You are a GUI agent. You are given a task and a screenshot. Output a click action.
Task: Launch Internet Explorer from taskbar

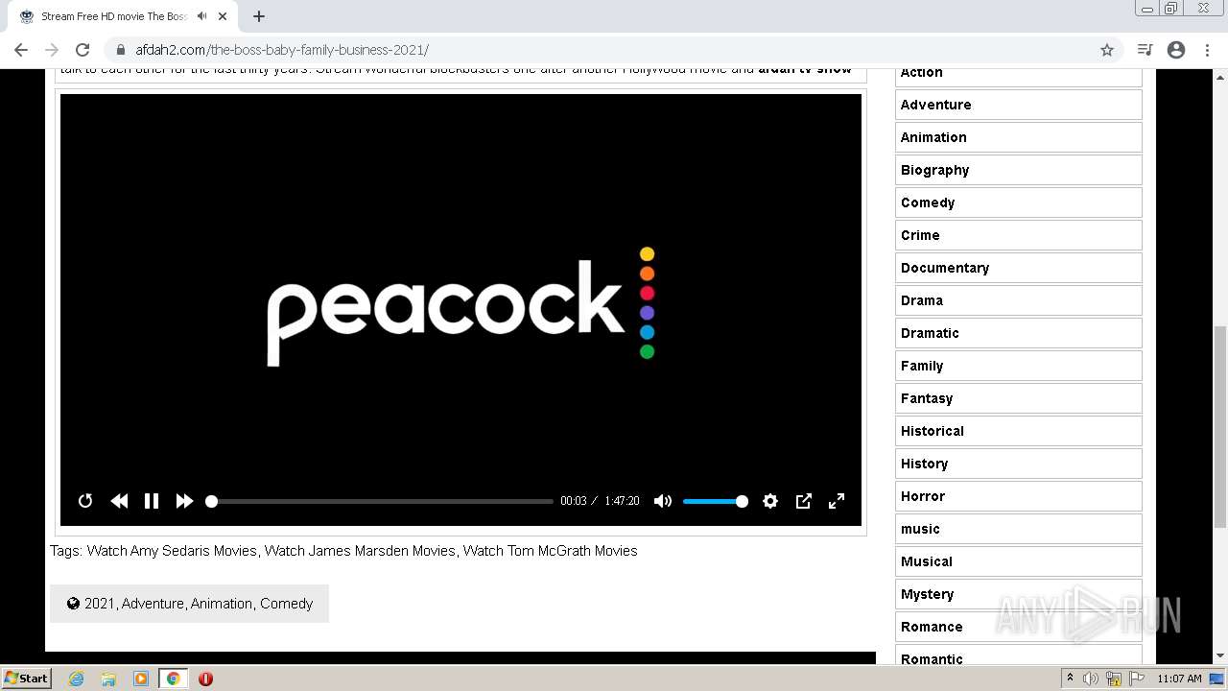click(x=76, y=679)
